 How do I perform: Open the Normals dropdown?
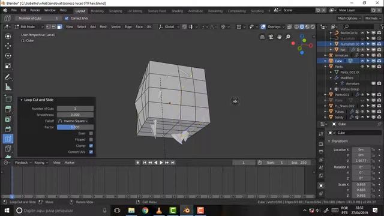click(x=373, y=19)
